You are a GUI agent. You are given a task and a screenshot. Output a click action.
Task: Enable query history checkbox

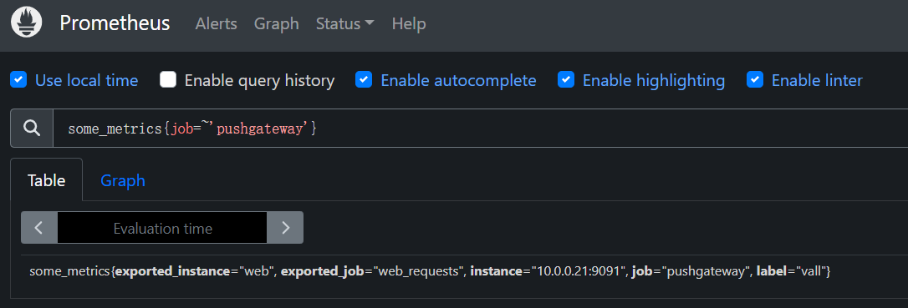coord(168,80)
